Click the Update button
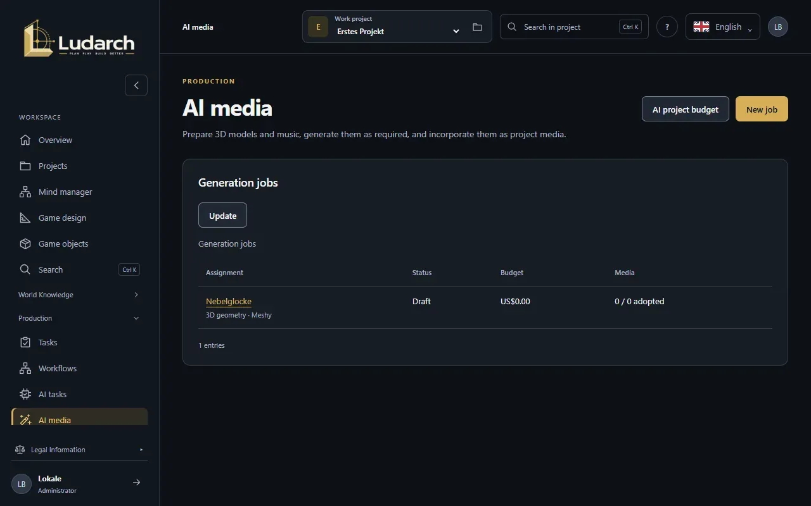This screenshot has width=811, height=506. [222, 215]
